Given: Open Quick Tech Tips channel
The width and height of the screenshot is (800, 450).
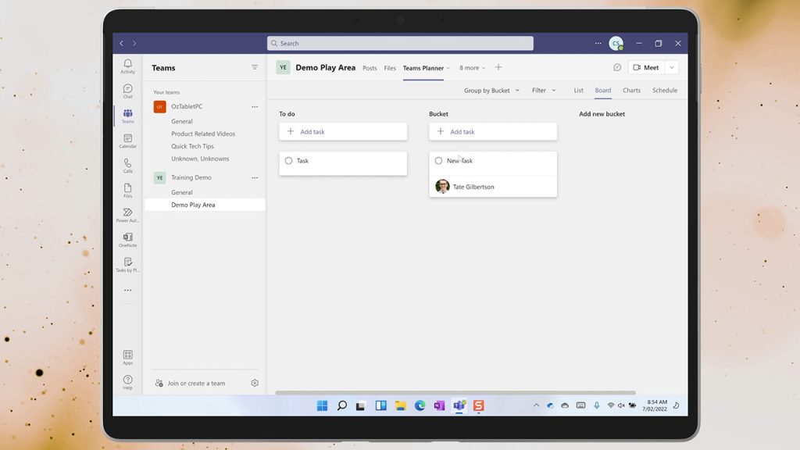Looking at the screenshot, I should coord(192,146).
